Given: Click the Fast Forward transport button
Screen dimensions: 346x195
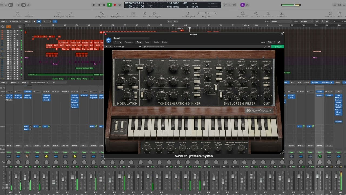Looking at the screenshot, I should pos(99,5).
